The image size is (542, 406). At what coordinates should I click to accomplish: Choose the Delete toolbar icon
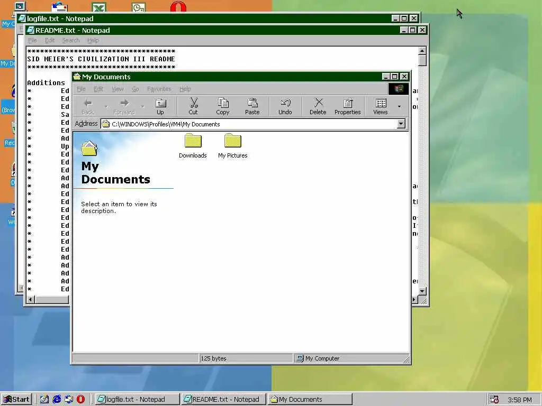[318, 106]
